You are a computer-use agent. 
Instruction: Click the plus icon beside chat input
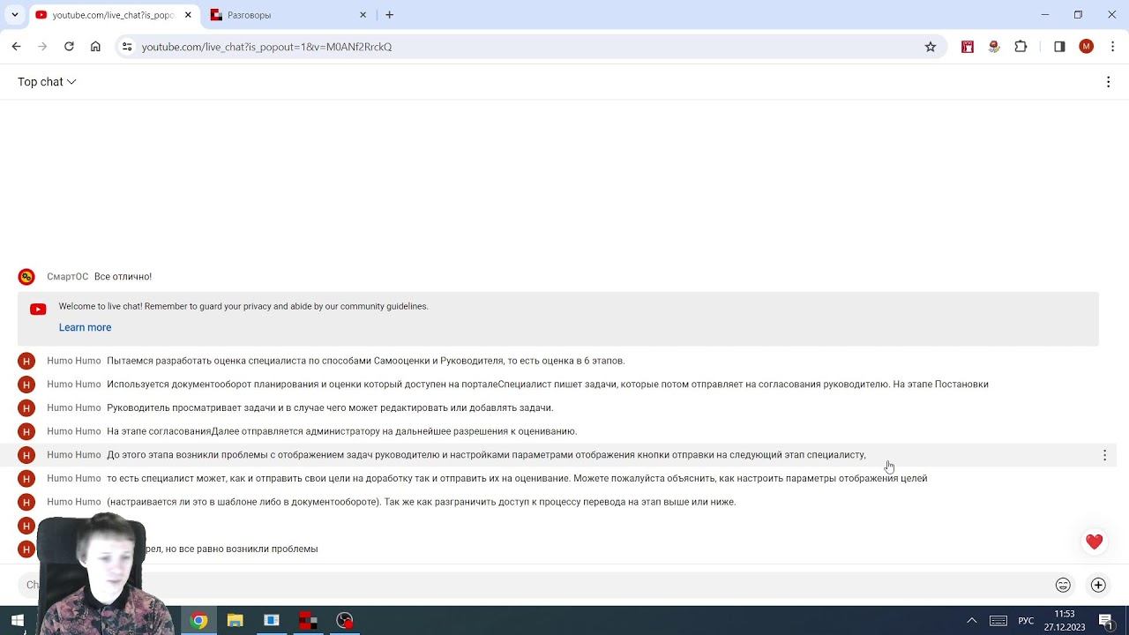(x=1098, y=585)
